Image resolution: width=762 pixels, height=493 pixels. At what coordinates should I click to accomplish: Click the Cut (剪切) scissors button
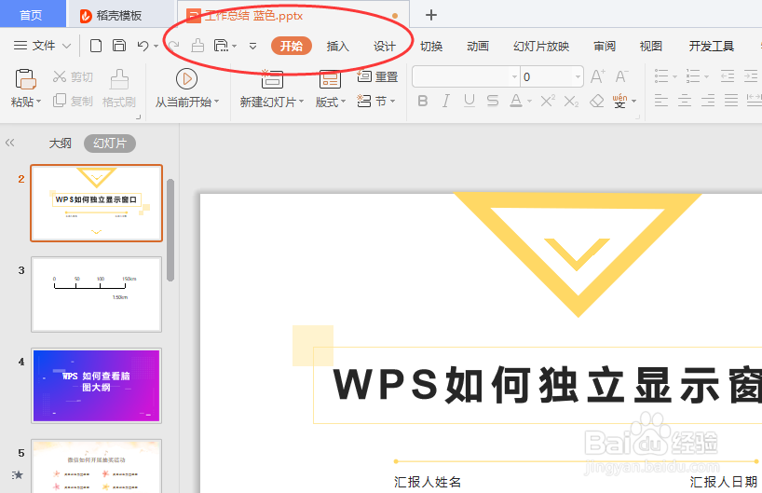click(x=73, y=76)
